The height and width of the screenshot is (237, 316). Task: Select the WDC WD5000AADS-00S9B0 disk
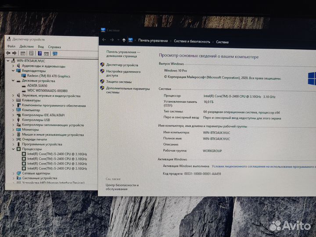click(47, 90)
